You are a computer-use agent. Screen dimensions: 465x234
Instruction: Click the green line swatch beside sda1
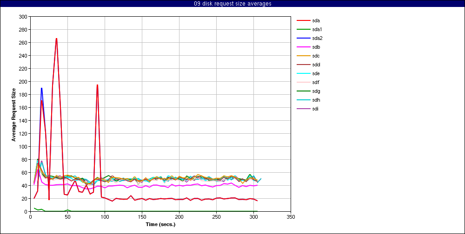tap(303, 30)
